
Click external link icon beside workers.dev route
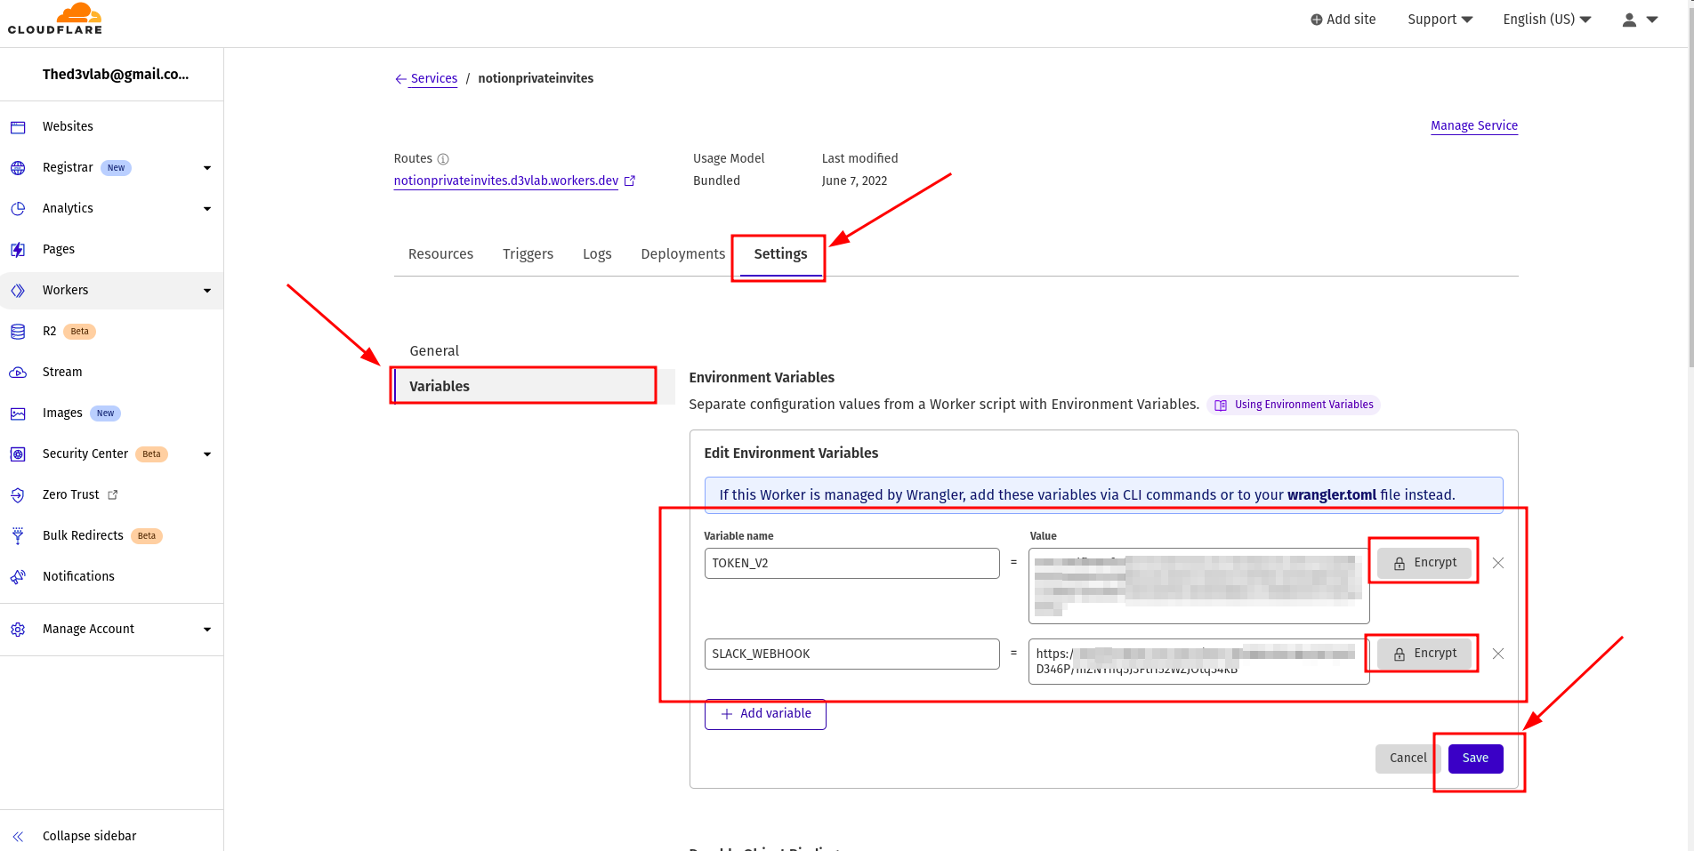point(630,181)
